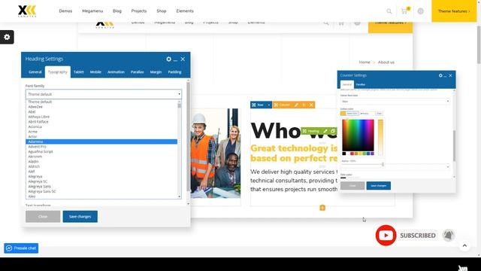Click the round icon right of the cart
This screenshot has width=481, height=271.
[421, 11]
